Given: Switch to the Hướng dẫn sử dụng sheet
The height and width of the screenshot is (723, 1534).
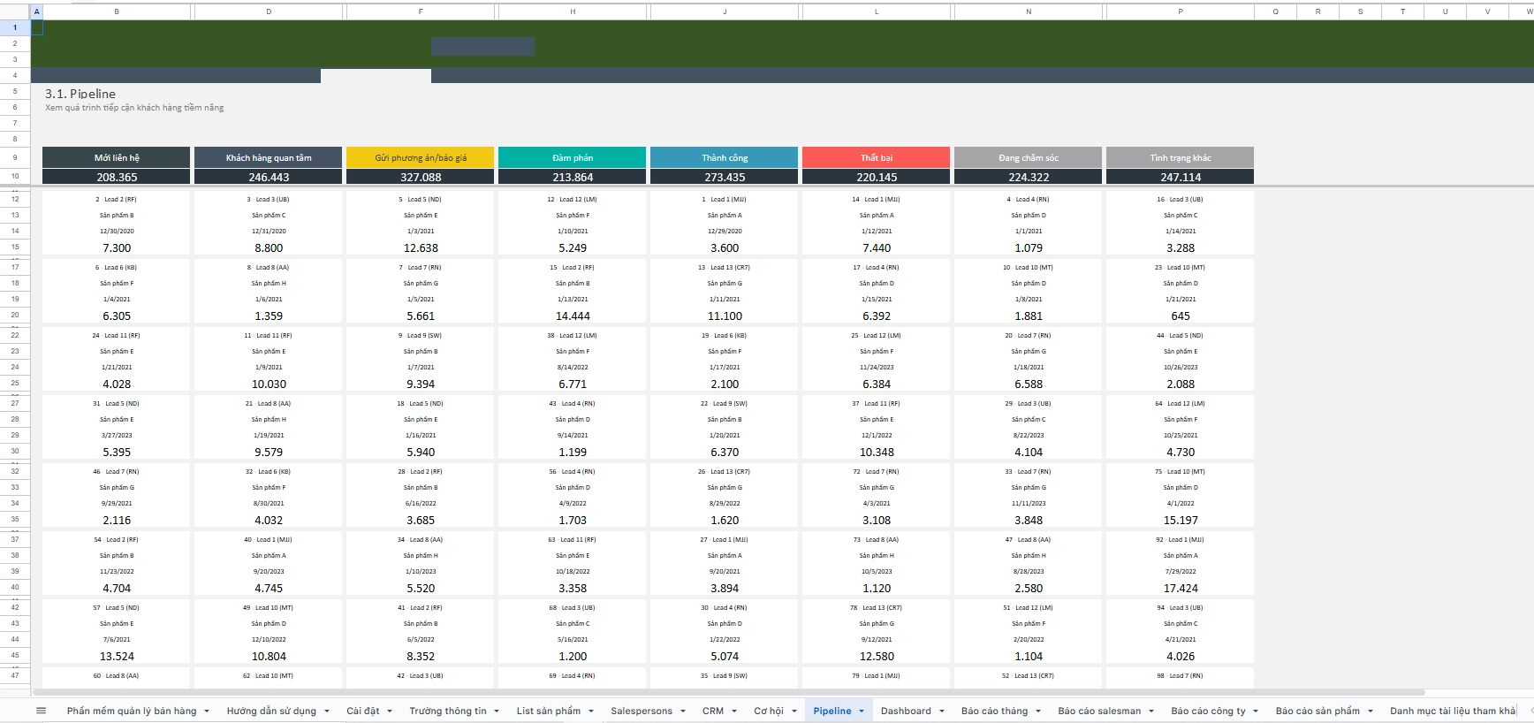Looking at the screenshot, I should point(271,711).
